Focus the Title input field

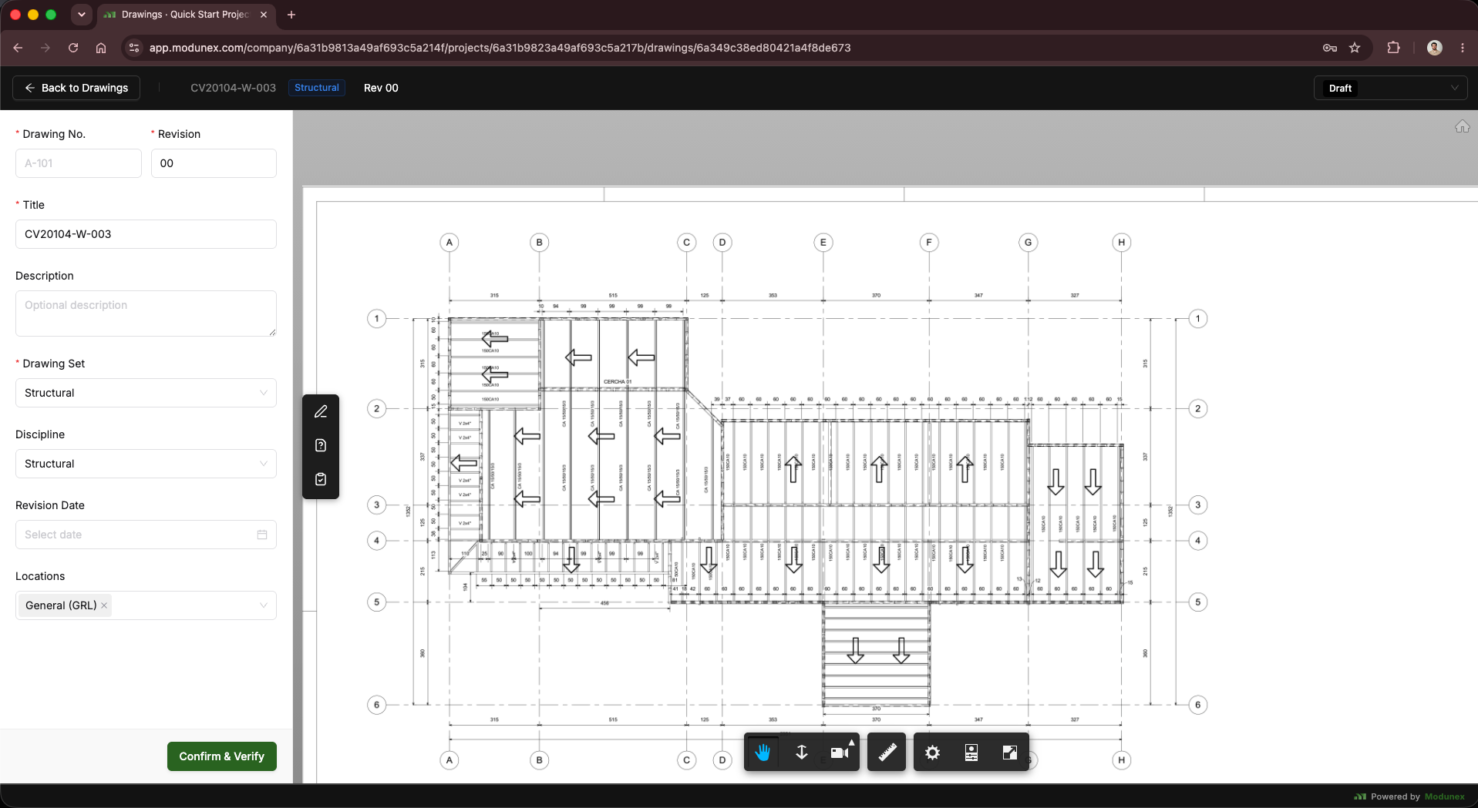coord(146,234)
